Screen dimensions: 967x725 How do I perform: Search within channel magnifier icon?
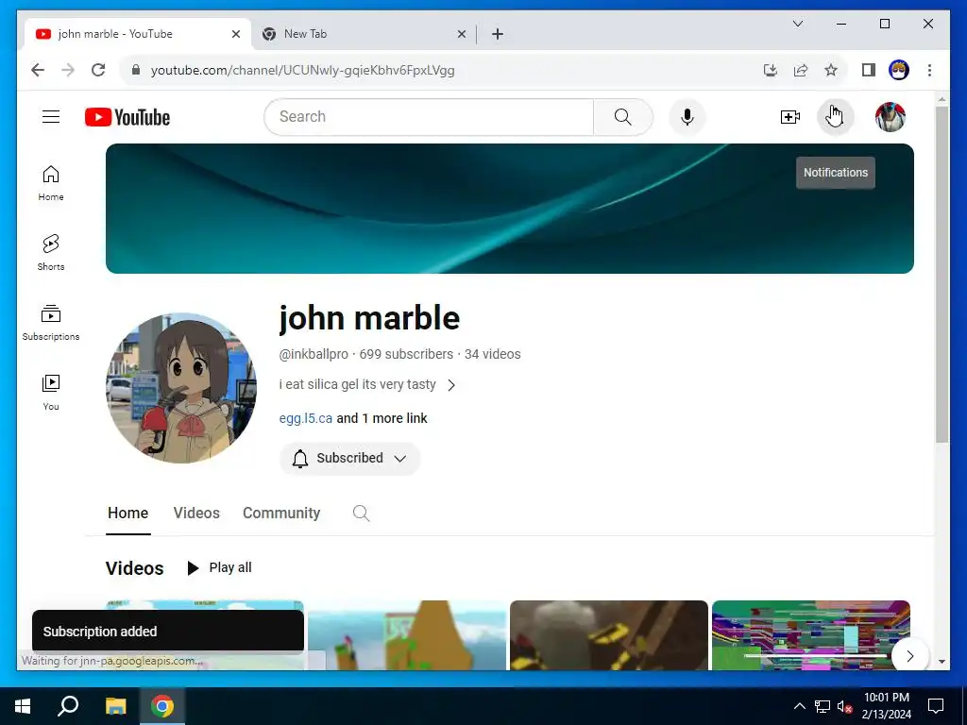pos(362,513)
